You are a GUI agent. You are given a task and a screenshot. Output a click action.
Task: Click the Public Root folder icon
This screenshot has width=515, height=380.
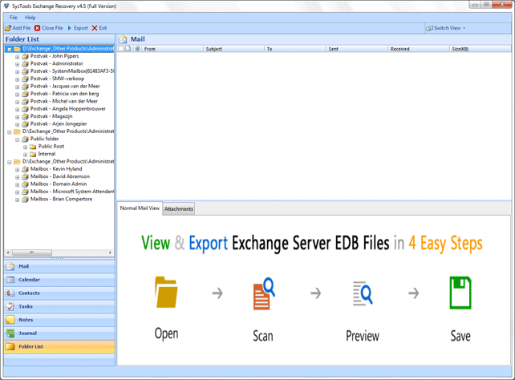point(33,147)
